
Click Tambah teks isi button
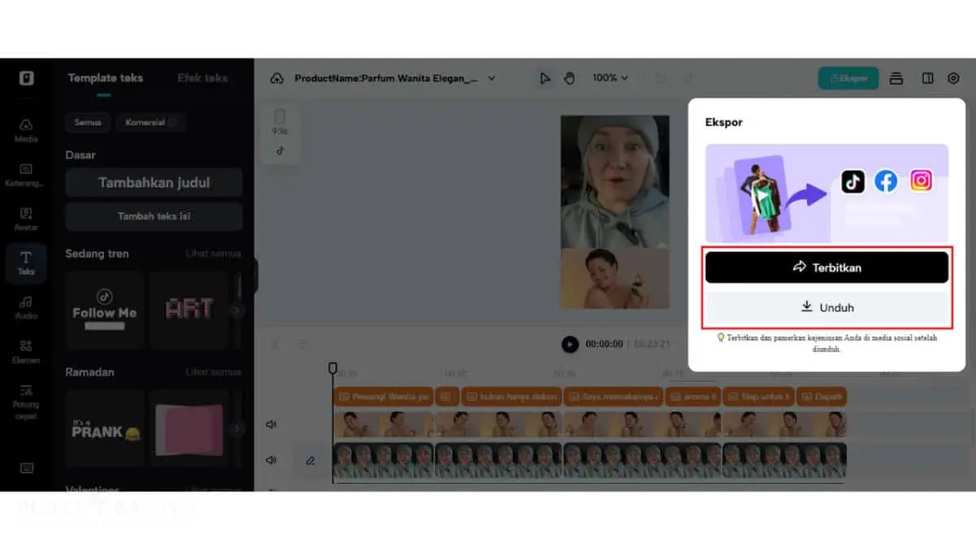[154, 216]
